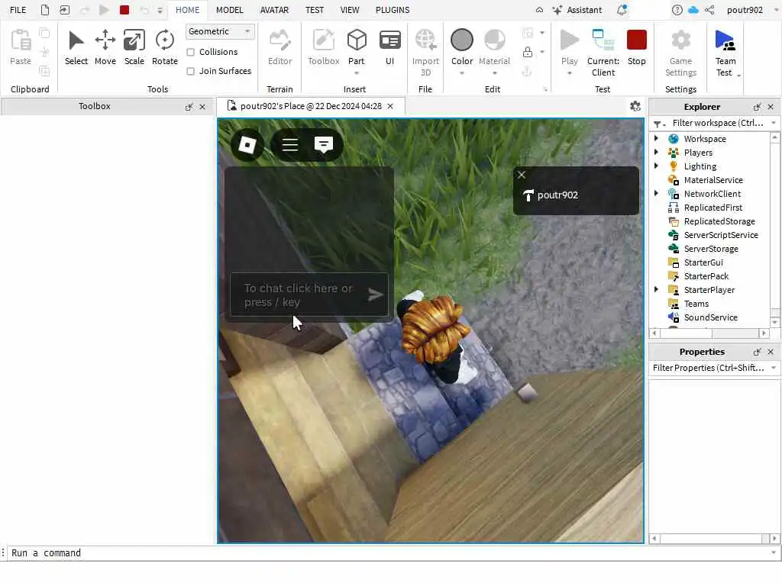Expand the Lighting tree node

point(656,166)
